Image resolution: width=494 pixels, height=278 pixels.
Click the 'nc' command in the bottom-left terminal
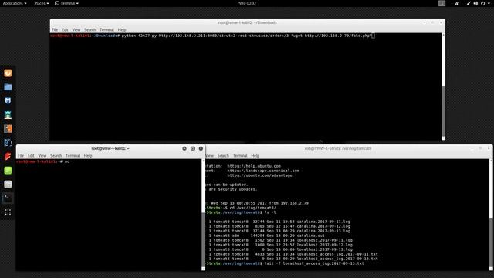click(67, 161)
